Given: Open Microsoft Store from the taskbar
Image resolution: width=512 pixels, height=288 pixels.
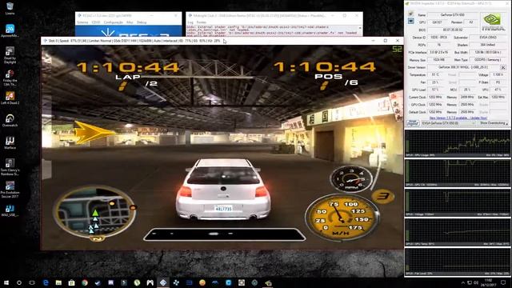Looking at the screenshot, I should click(x=71, y=282).
